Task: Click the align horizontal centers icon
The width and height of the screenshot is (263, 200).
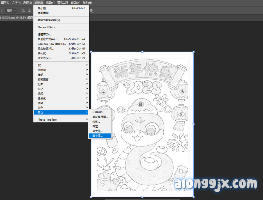Action: tap(29, 11)
